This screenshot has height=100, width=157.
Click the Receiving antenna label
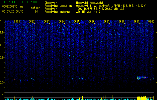(x=57, y=12)
